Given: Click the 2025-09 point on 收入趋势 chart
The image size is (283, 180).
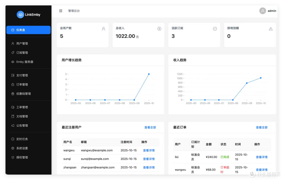Looking at the screenshot, I should 247,83.
